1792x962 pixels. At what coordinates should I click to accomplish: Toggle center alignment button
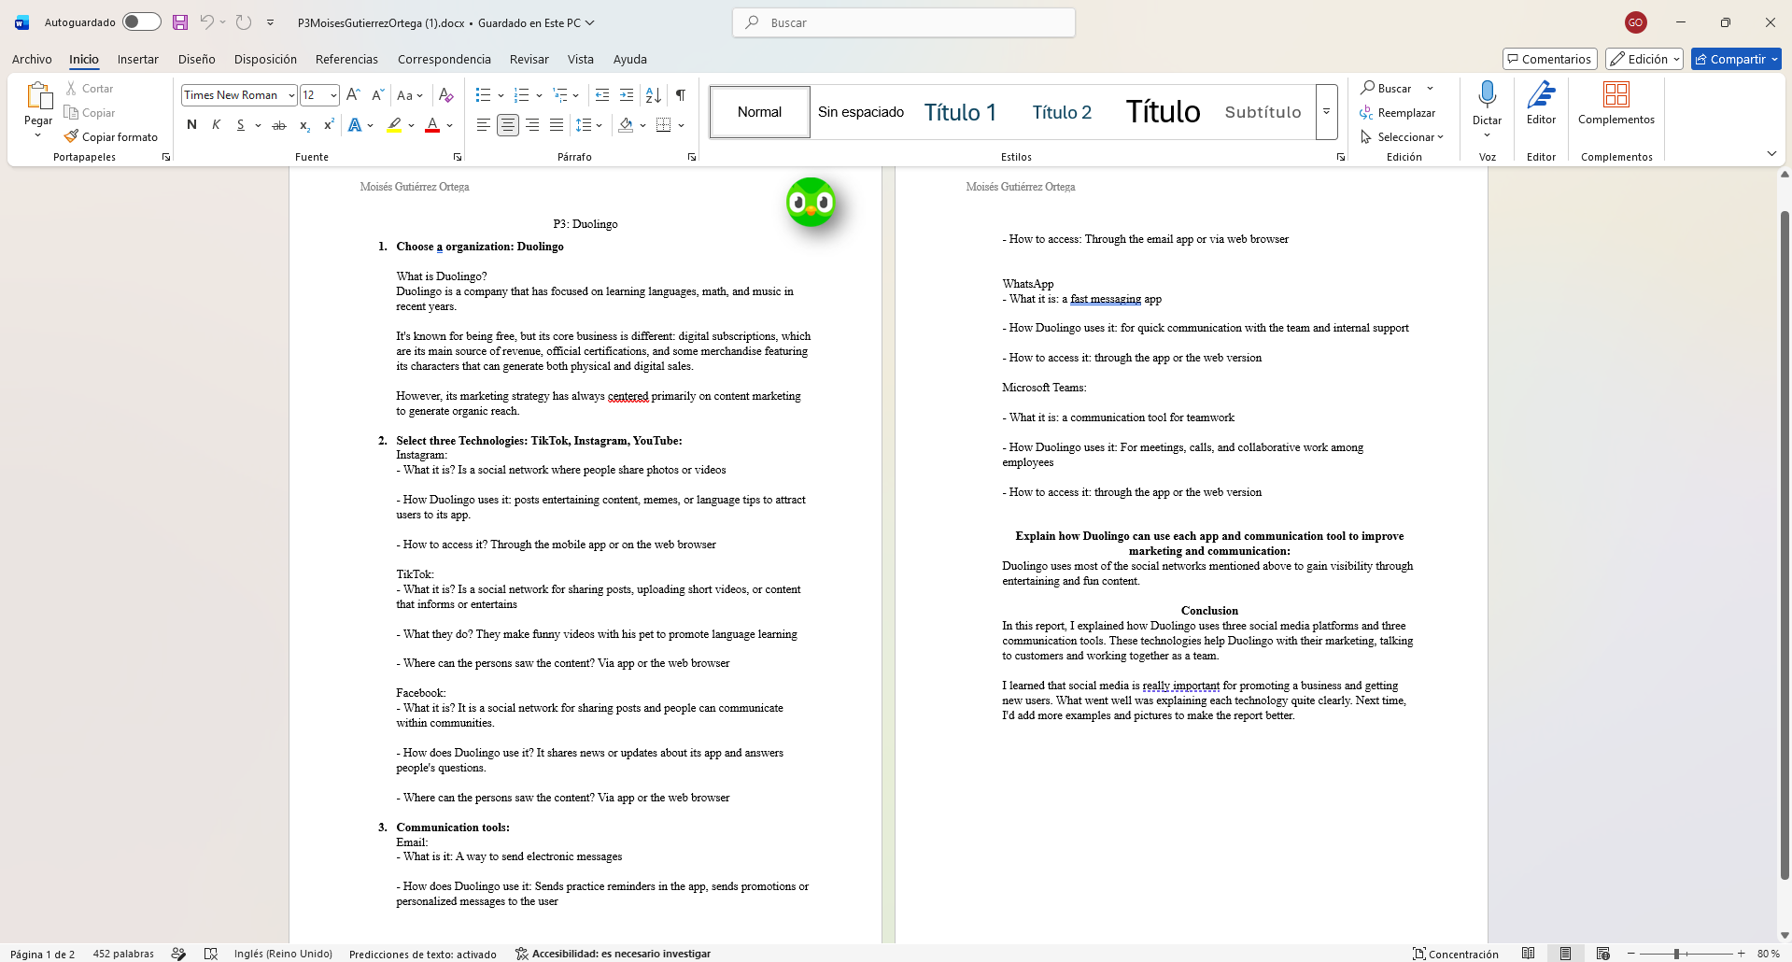coord(508,125)
